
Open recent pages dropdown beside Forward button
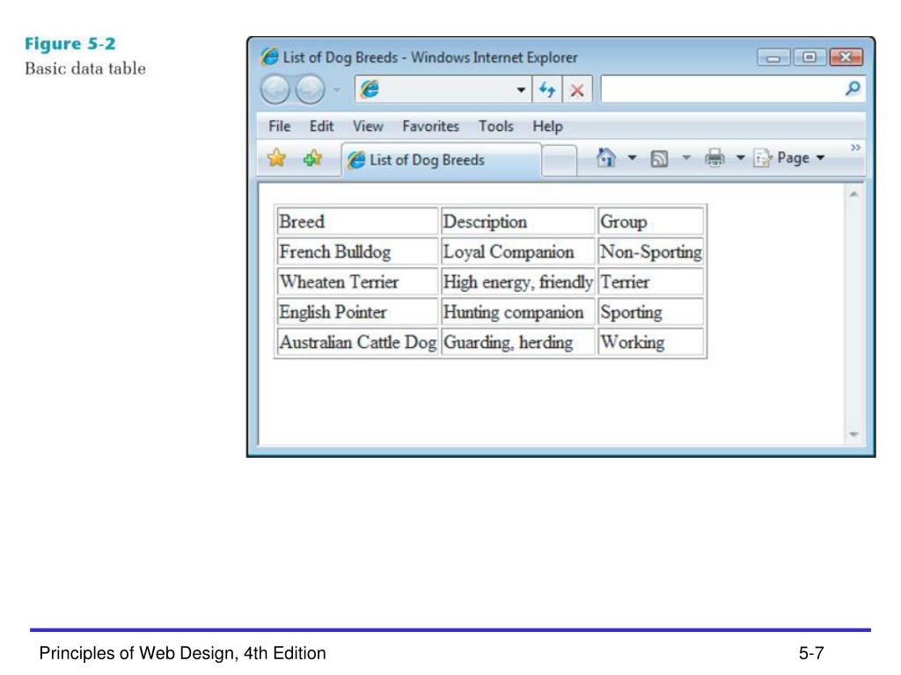[x=337, y=90]
